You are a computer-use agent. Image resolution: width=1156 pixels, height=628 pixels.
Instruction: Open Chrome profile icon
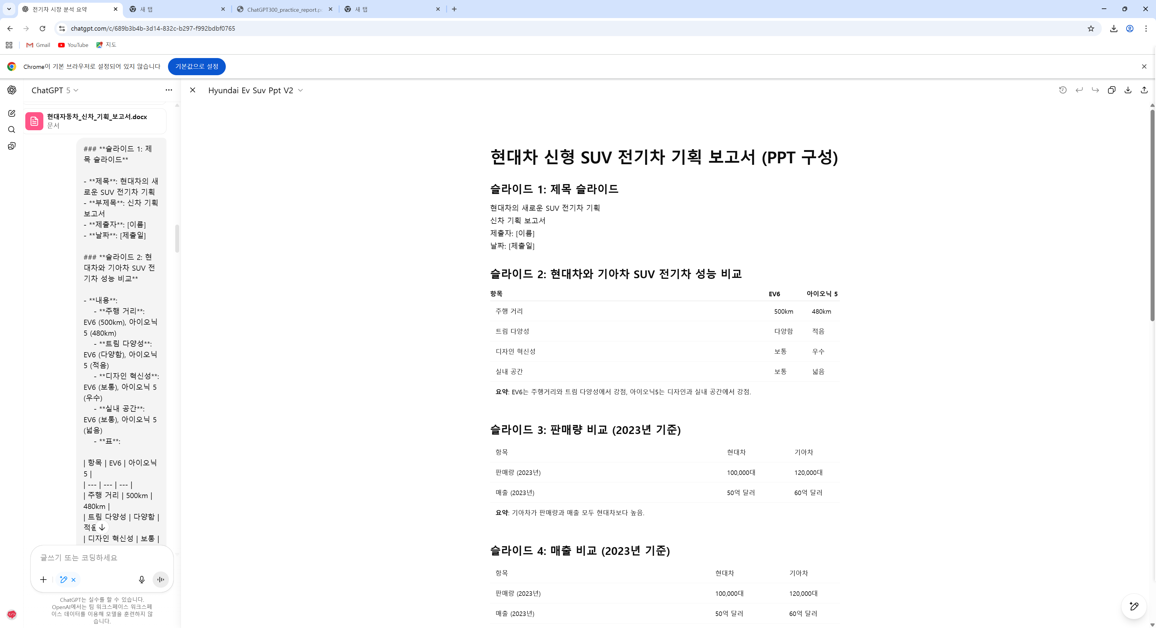pyautogui.click(x=1130, y=28)
